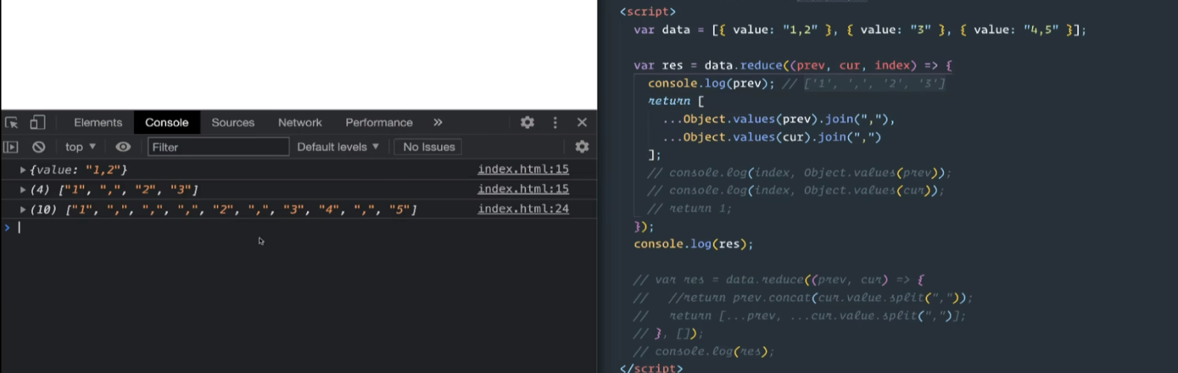Screen dimensions: 1178x373
Task: Focus the console Filter field
Action: point(218,147)
